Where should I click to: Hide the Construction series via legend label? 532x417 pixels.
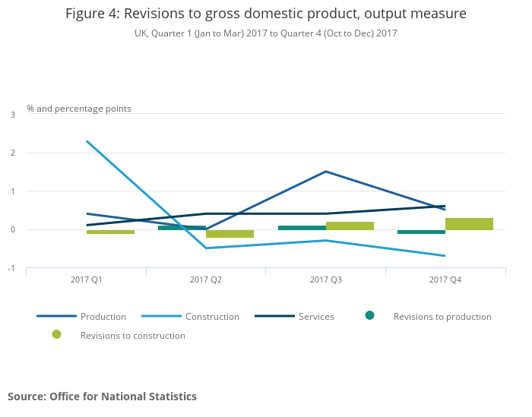[212, 317]
